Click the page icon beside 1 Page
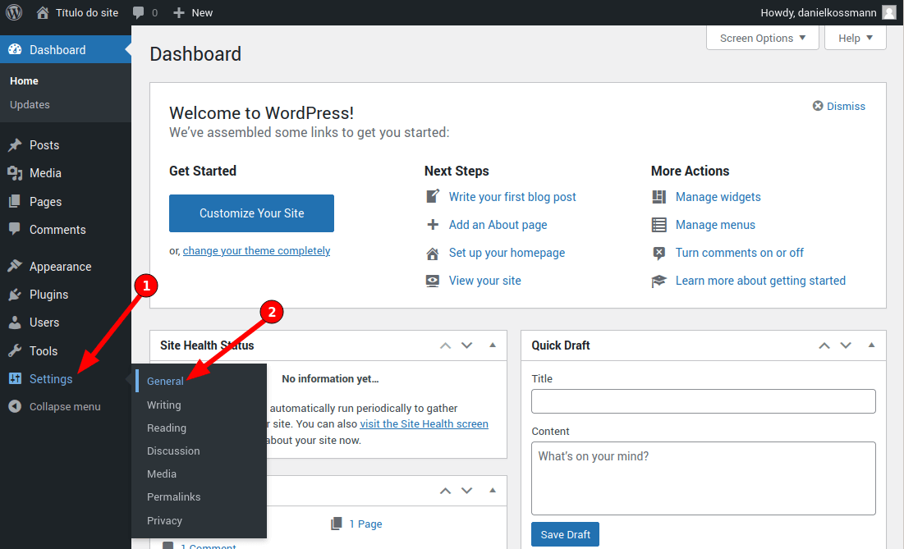Image resolution: width=904 pixels, height=549 pixels. 336,524
